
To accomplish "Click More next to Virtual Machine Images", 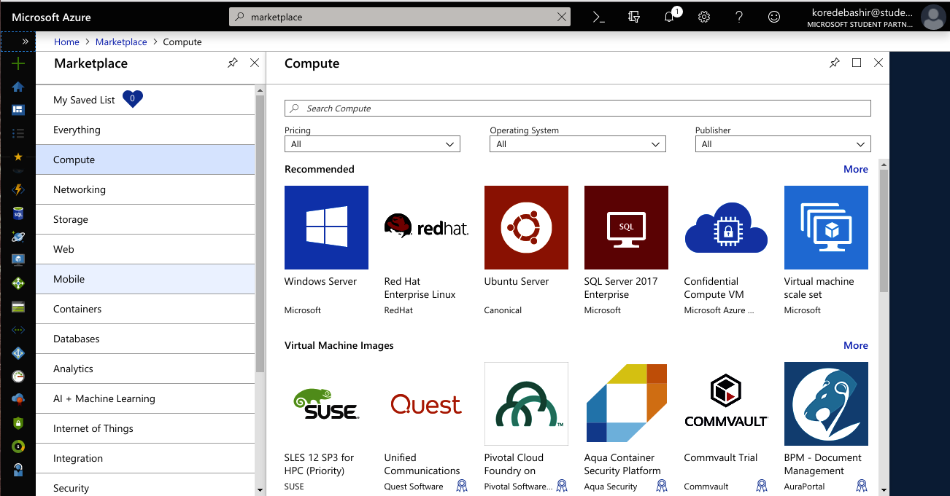I will point(856,345).
